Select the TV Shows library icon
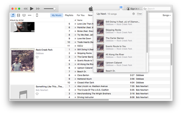Screen dimensions: 182x114 (24, 15)
